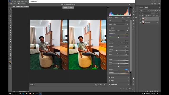Cancel the Camera Raw dialog

(x=122, y=89)
